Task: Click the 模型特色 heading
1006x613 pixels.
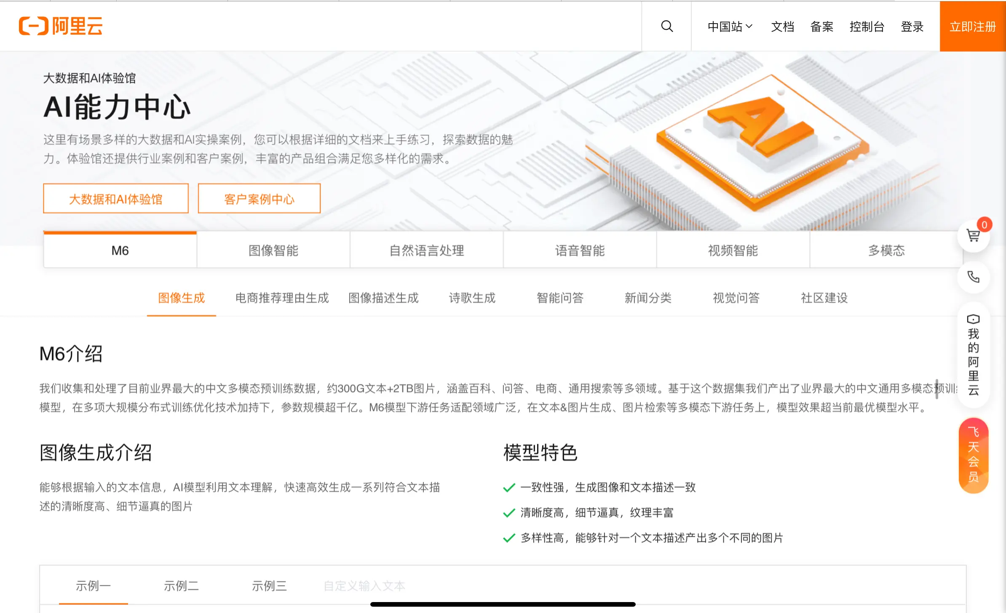Action: [x=540, y=453]
